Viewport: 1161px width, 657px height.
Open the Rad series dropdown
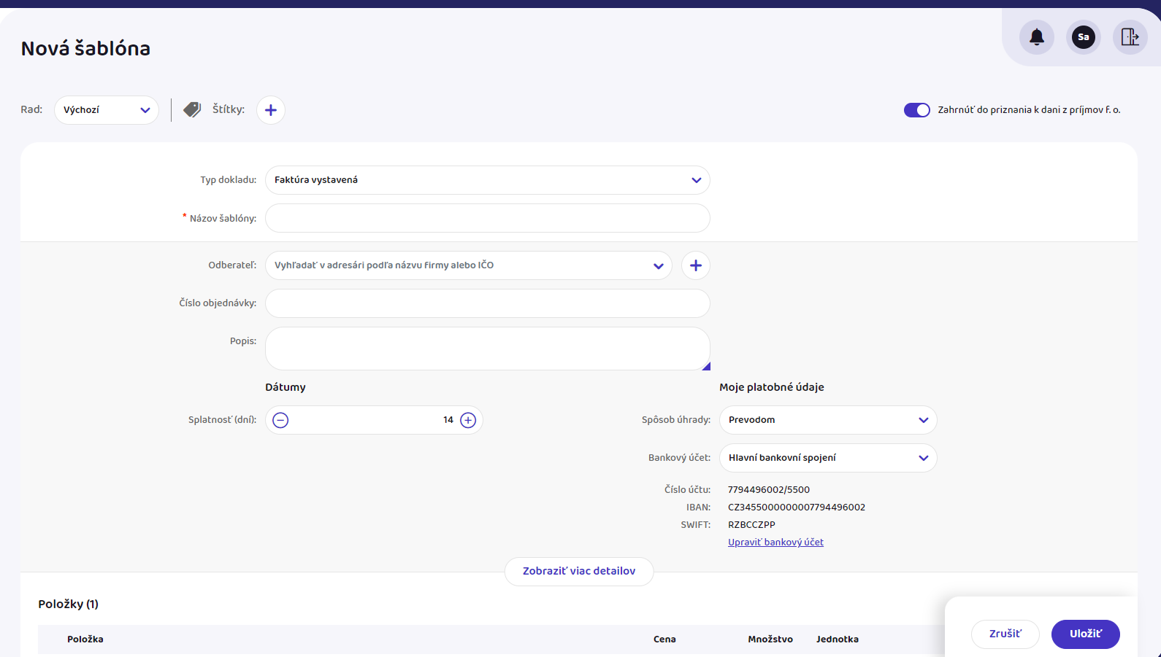pyautogui.click(x=107, y=110)
